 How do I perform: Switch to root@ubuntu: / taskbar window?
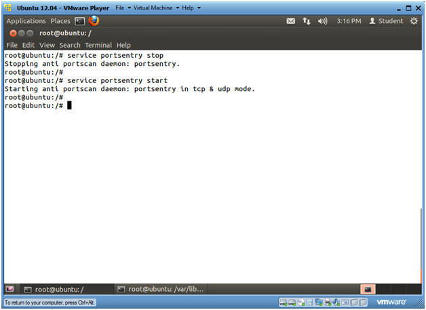tap(66, 290)
